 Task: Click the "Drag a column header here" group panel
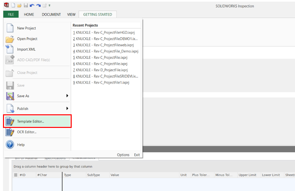pyautogui.click(x=153, y=167)
